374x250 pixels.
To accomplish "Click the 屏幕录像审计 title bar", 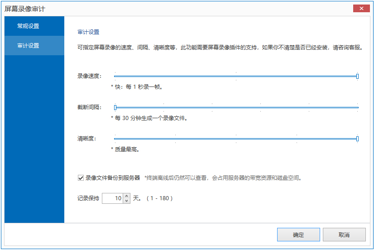I will click(181, 9).
